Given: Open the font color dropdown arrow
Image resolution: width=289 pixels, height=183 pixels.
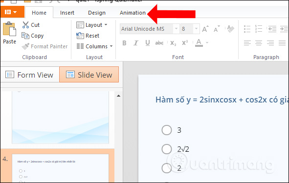Looking at the screenshot, I should point(207,43).
